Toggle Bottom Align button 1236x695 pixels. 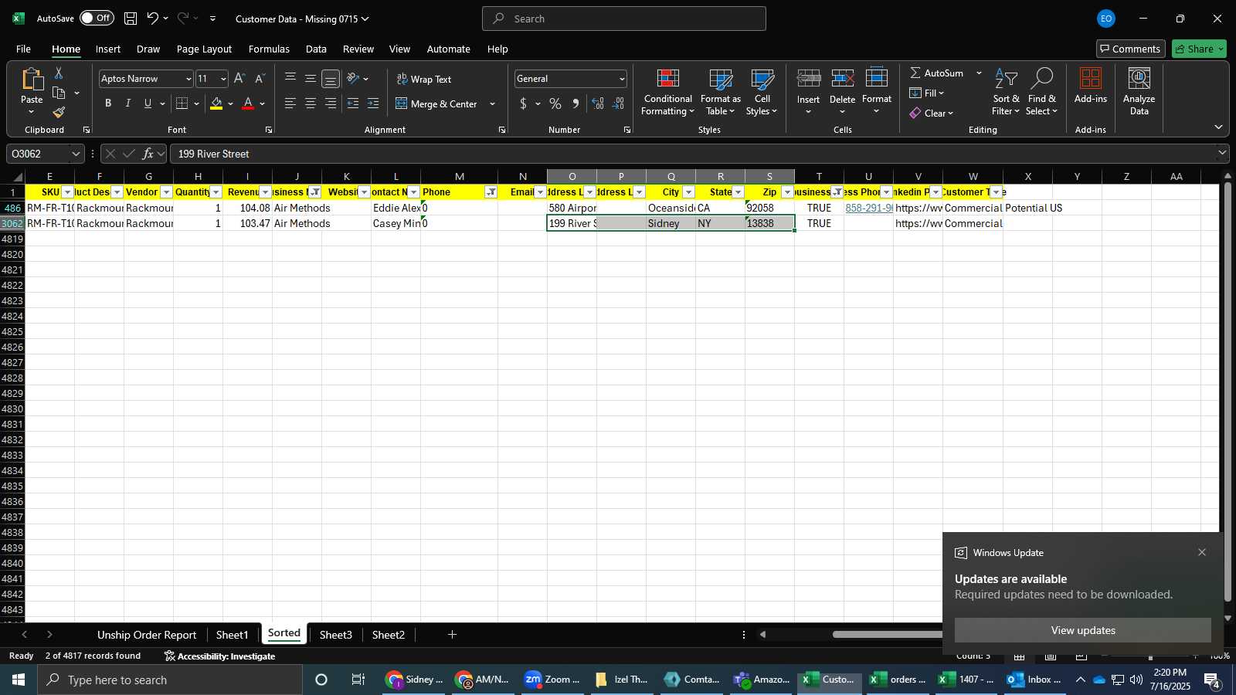click(x=331, y=79)
